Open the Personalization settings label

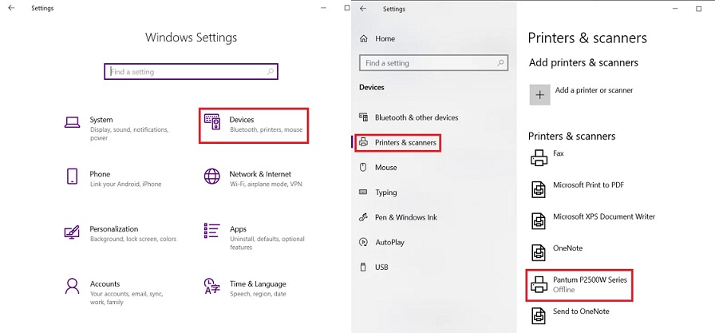click(114, 229)
